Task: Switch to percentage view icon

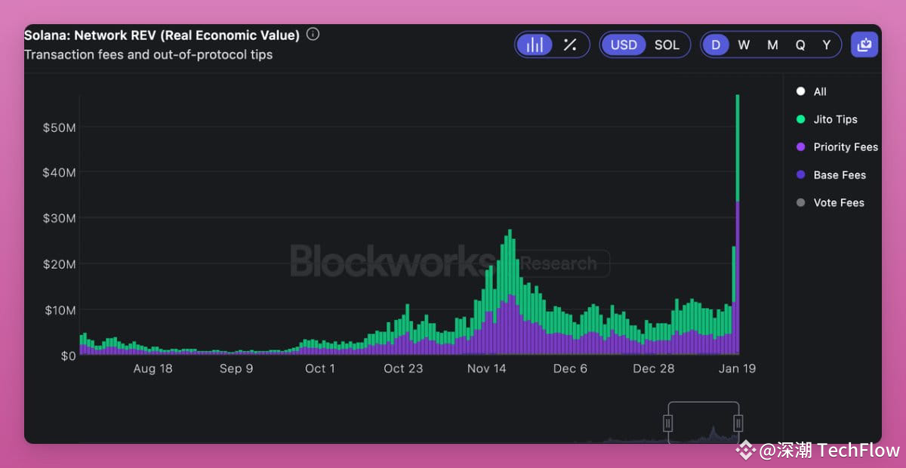Action: point(569,45)
